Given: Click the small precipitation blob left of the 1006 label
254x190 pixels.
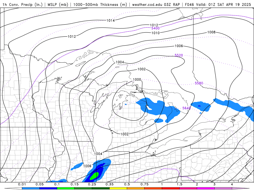Looking at the screenshot, I should pyautogui.click(x=77, y=167).
